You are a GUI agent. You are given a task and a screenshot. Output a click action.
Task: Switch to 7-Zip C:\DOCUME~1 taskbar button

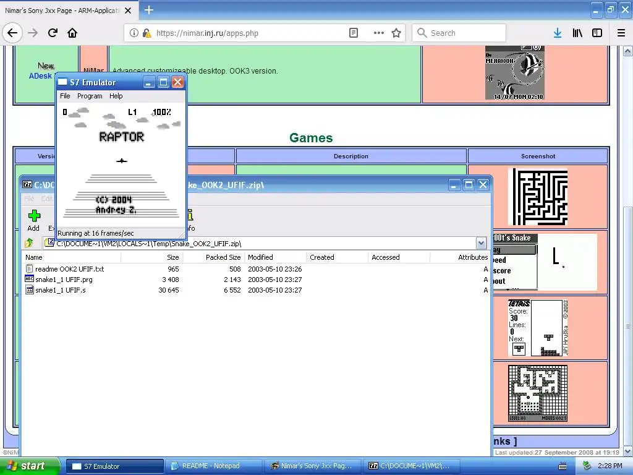(x=411, y=466)
